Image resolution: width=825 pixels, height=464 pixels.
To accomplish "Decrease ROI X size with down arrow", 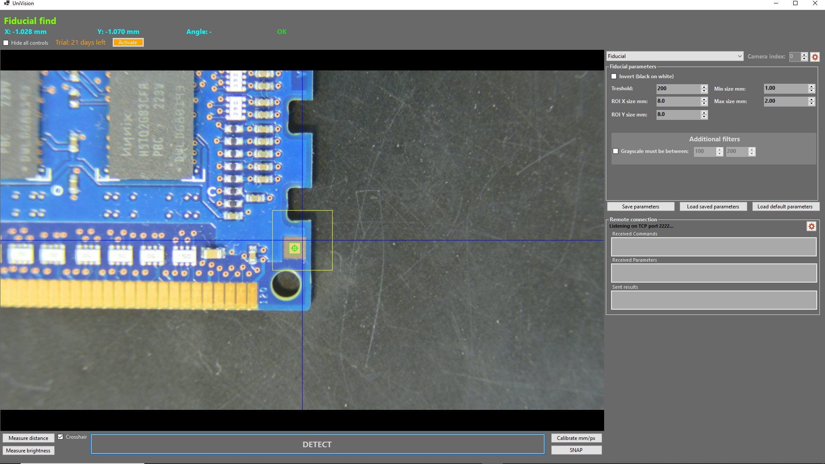I will coord(704,104).
